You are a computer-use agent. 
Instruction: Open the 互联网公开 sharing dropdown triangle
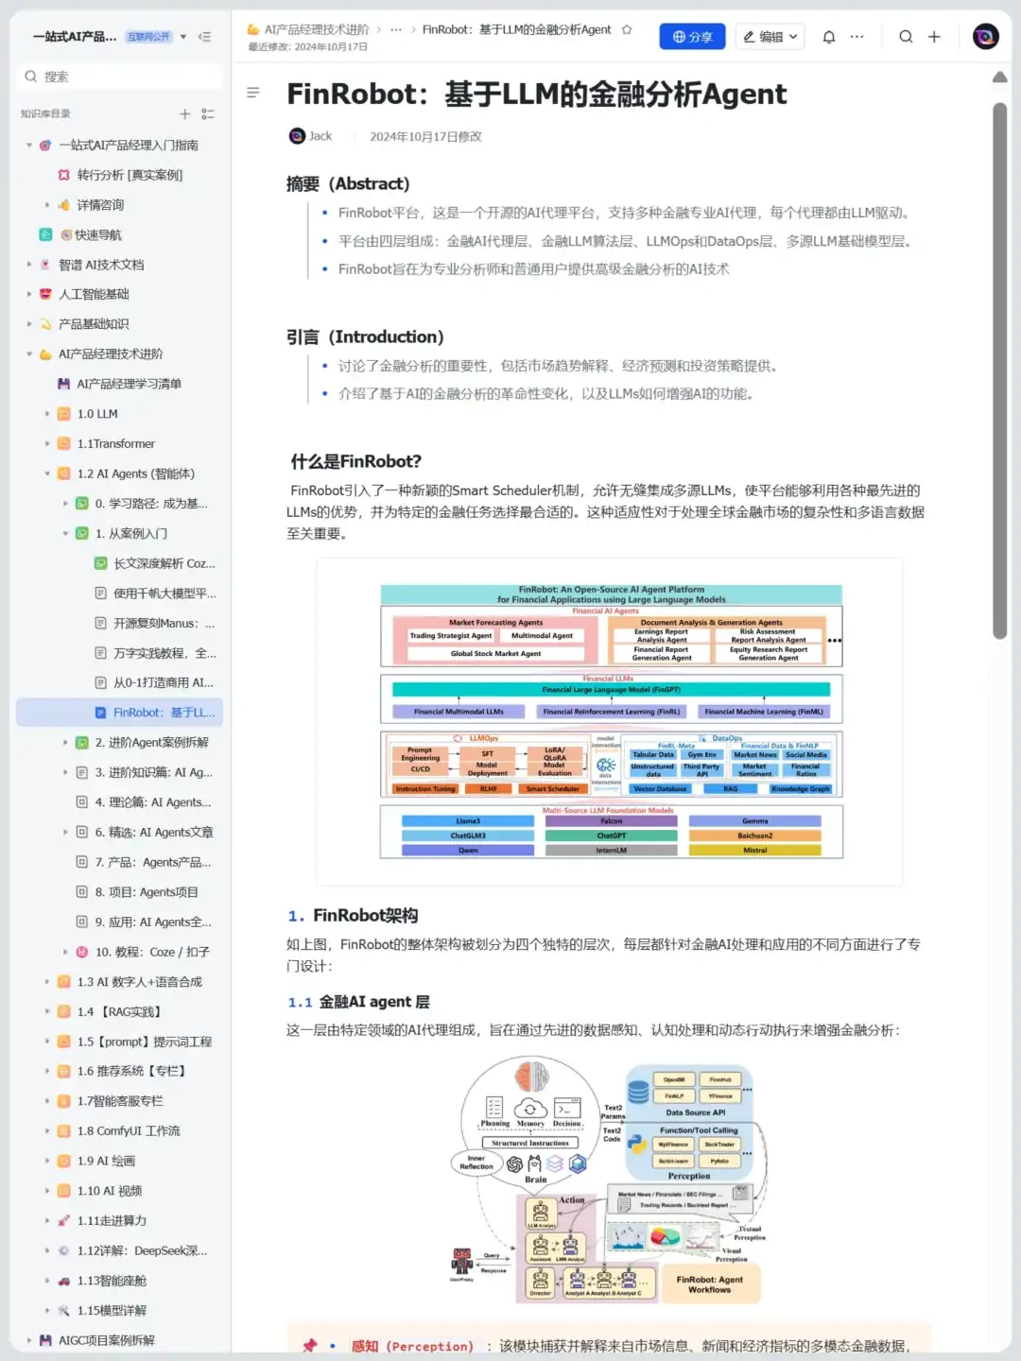[184, 36]
